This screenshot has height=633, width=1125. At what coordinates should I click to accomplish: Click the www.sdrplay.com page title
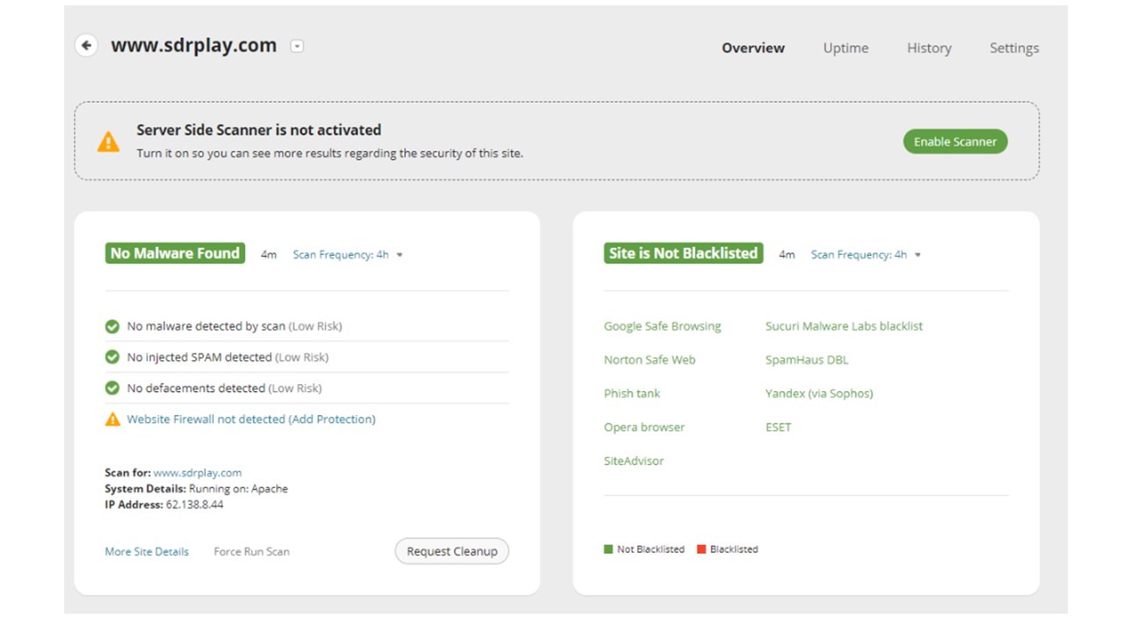coord(193,46)
